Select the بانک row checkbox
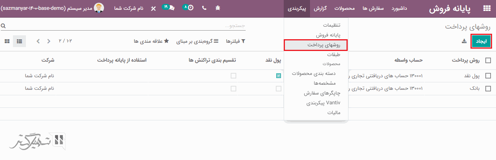The height and width of the screenshot is (160, 496). tap(488, 89)
